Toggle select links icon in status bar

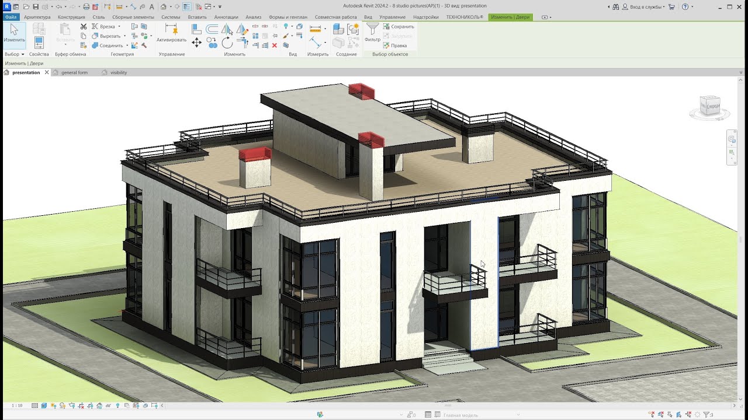652,415
